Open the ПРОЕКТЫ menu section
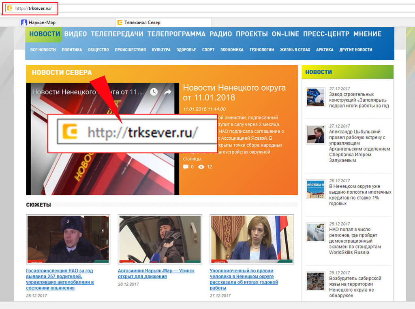 click(x=252, y=34)
